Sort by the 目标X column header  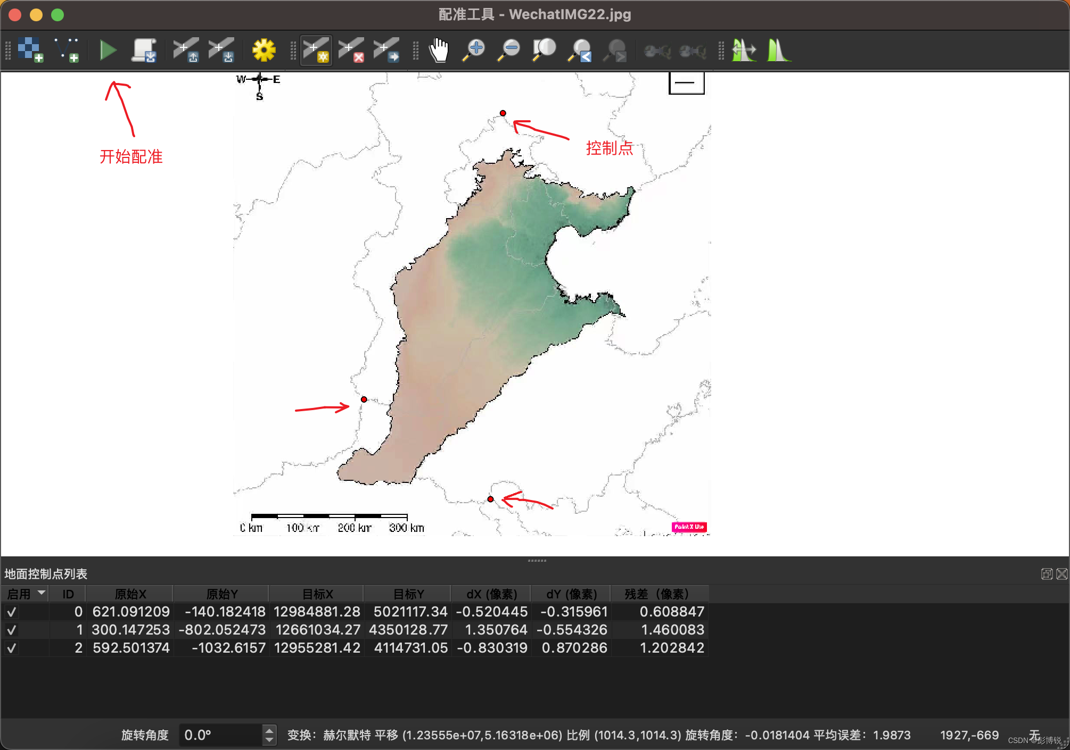pos(317,594)
